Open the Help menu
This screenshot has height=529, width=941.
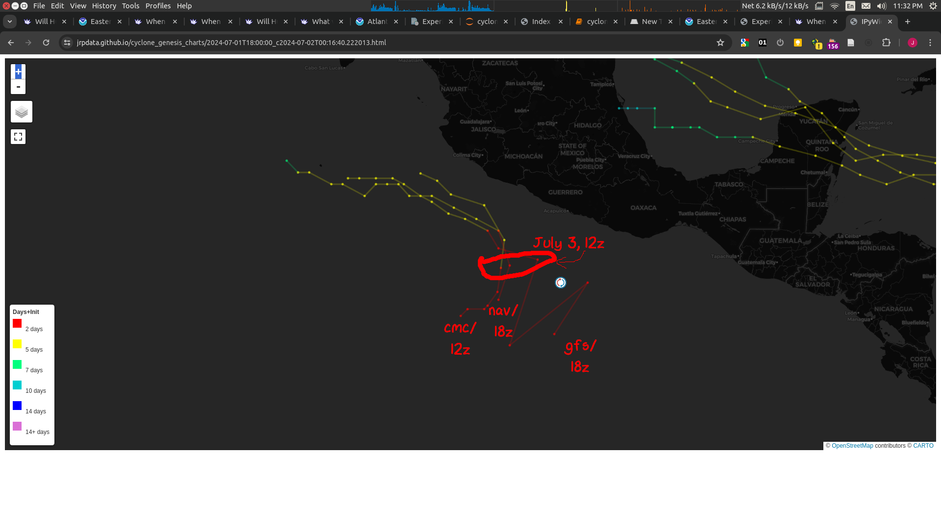[184, 6]
